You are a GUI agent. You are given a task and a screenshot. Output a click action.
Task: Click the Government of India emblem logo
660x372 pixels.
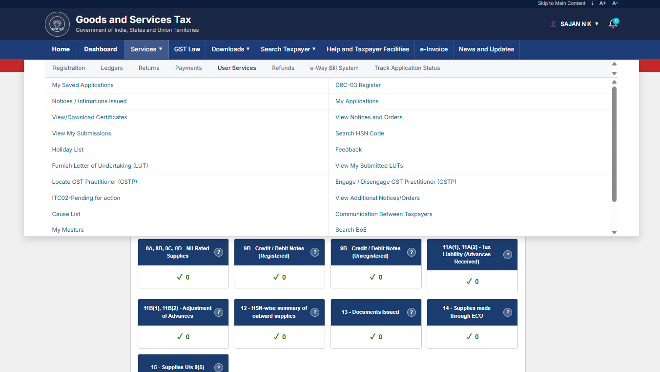pyautogui.click(x=58, y=24)
